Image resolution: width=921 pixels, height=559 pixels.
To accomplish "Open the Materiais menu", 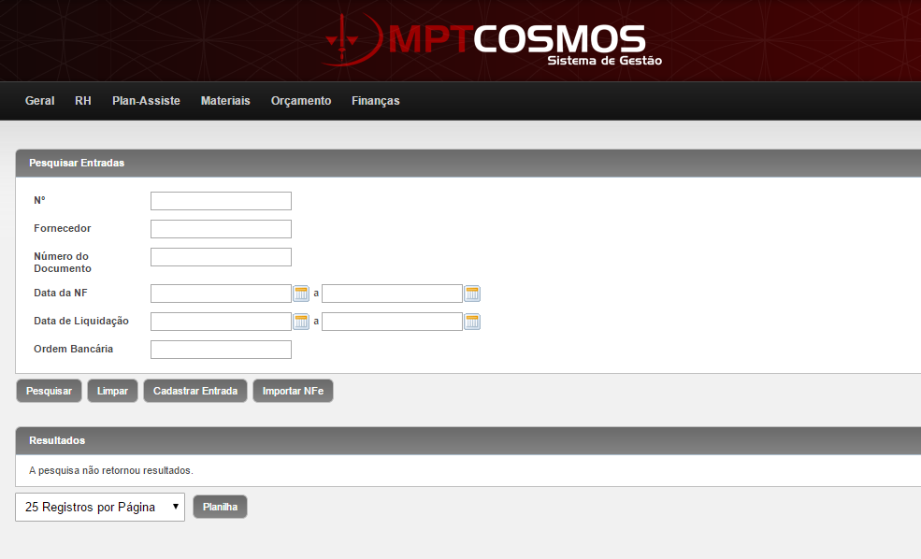I will pyautogui.click(x=225, y=101).
